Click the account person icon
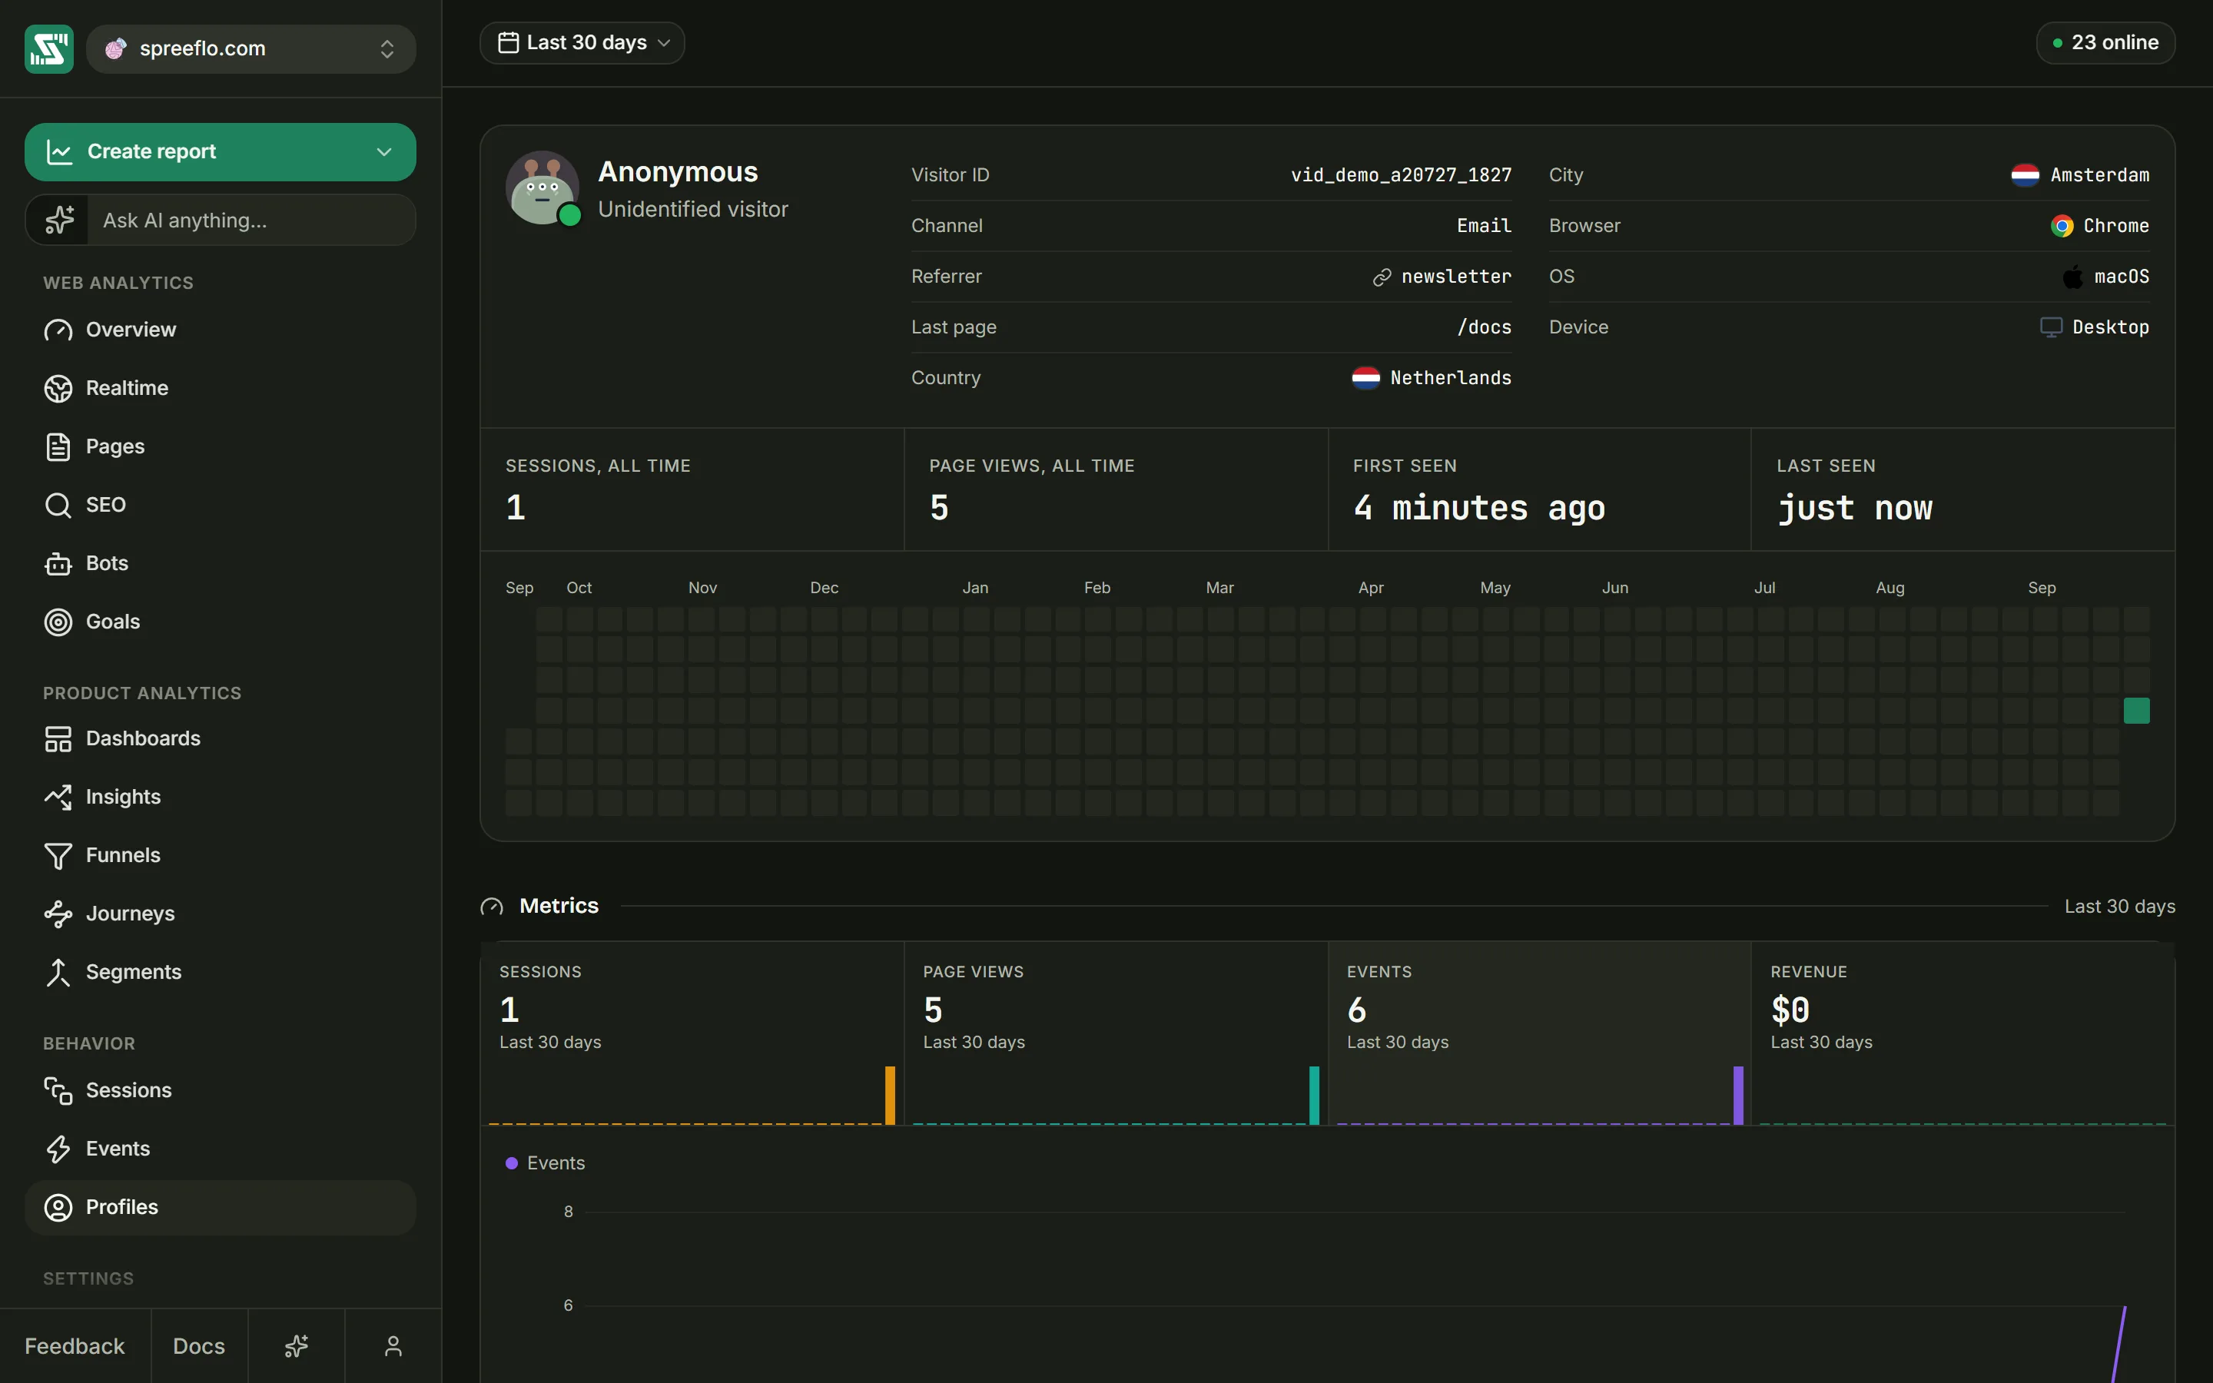The image size is (2213, 1383). (393, 1345)
